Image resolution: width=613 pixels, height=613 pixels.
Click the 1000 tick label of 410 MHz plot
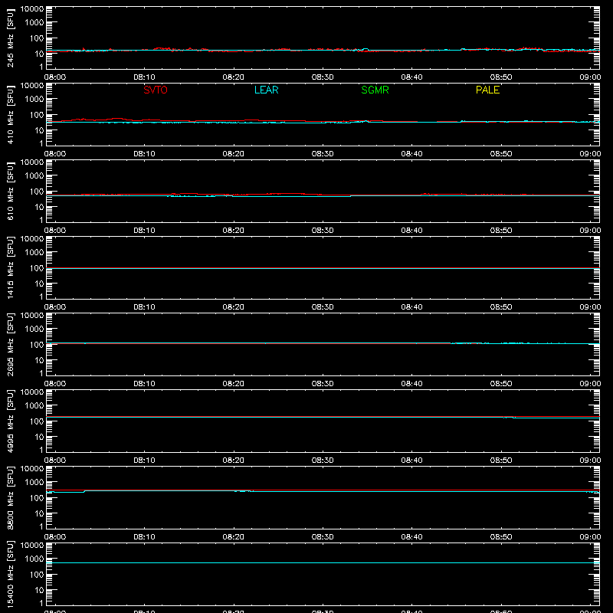point(34,100)
